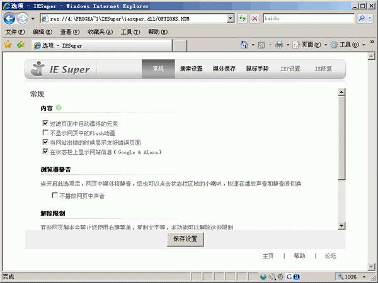
Task: Open the 论坛 link
Action: 331,256
